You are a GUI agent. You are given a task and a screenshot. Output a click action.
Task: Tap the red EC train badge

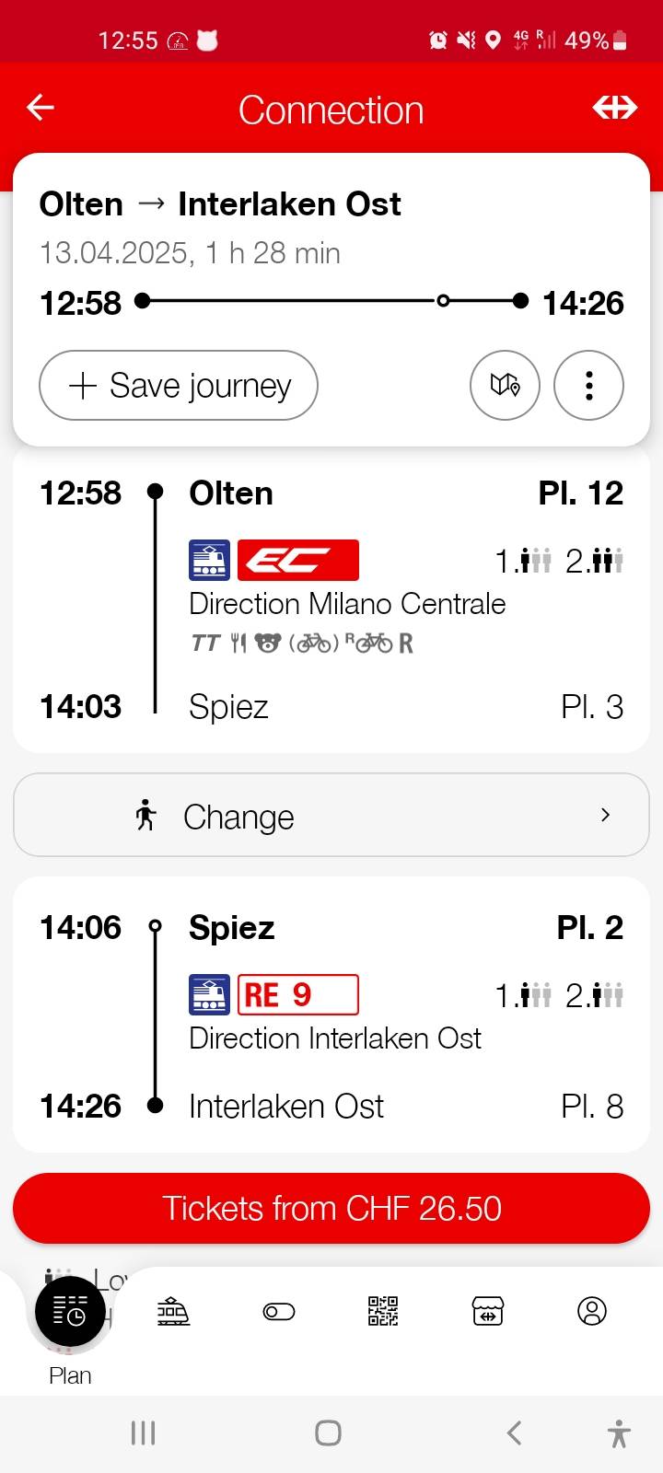[298, 560]
